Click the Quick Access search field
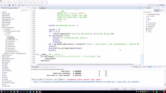The image size is (166, 93). (151, 5)
